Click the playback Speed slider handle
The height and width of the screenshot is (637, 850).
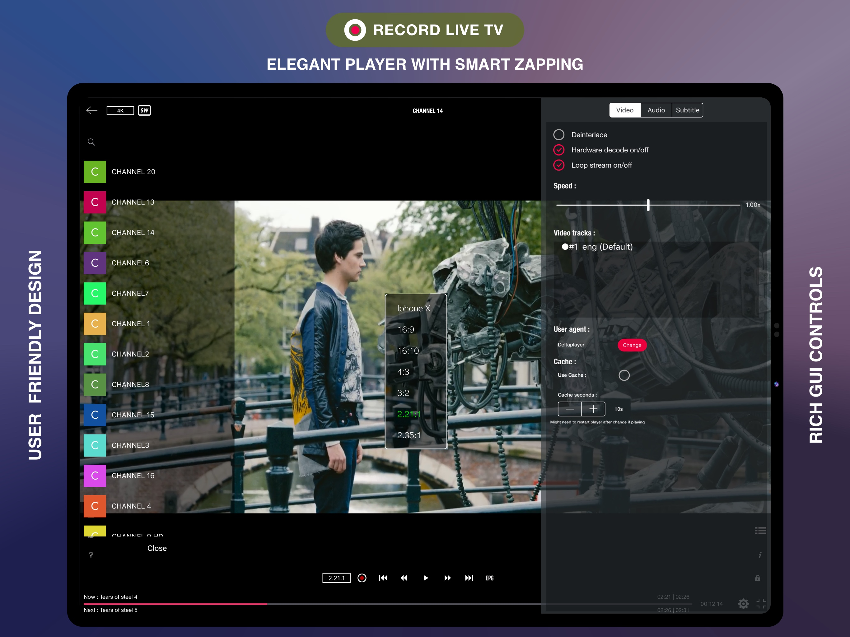(x=648, y=205)
